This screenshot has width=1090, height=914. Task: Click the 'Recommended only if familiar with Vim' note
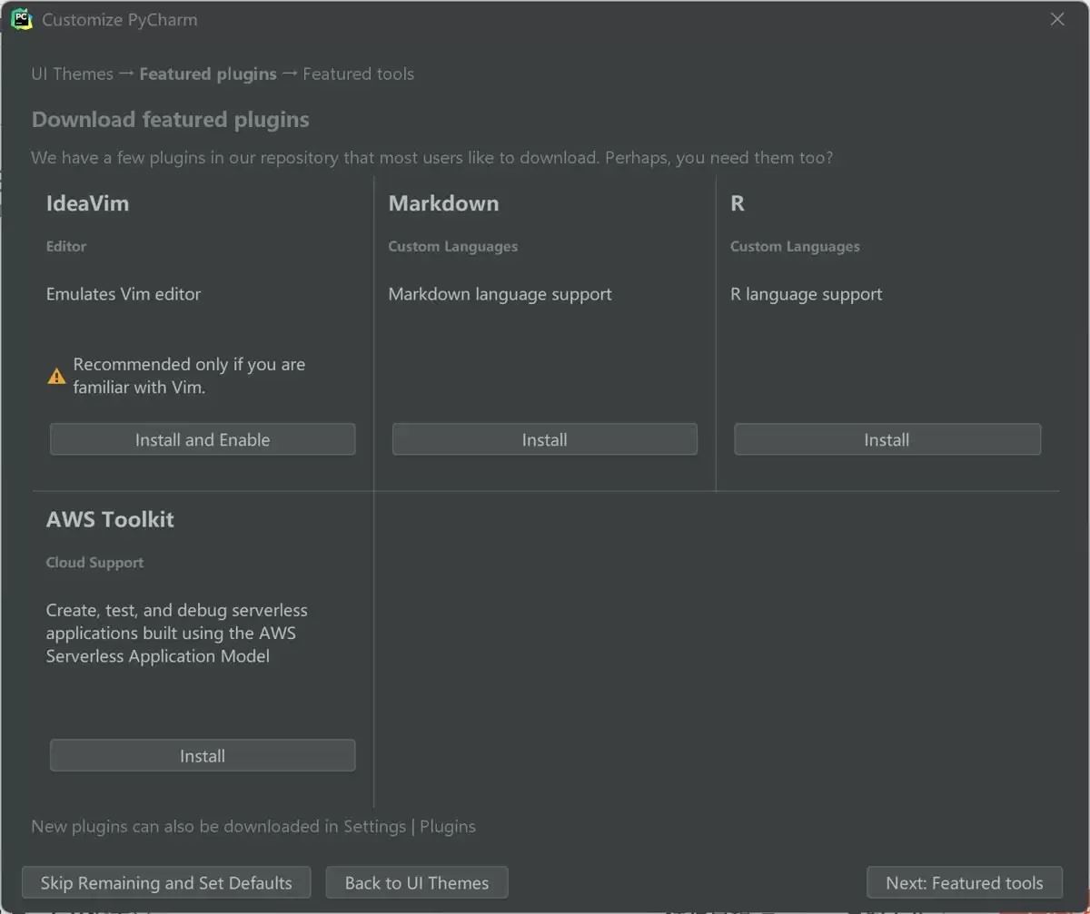pos(189,376)
